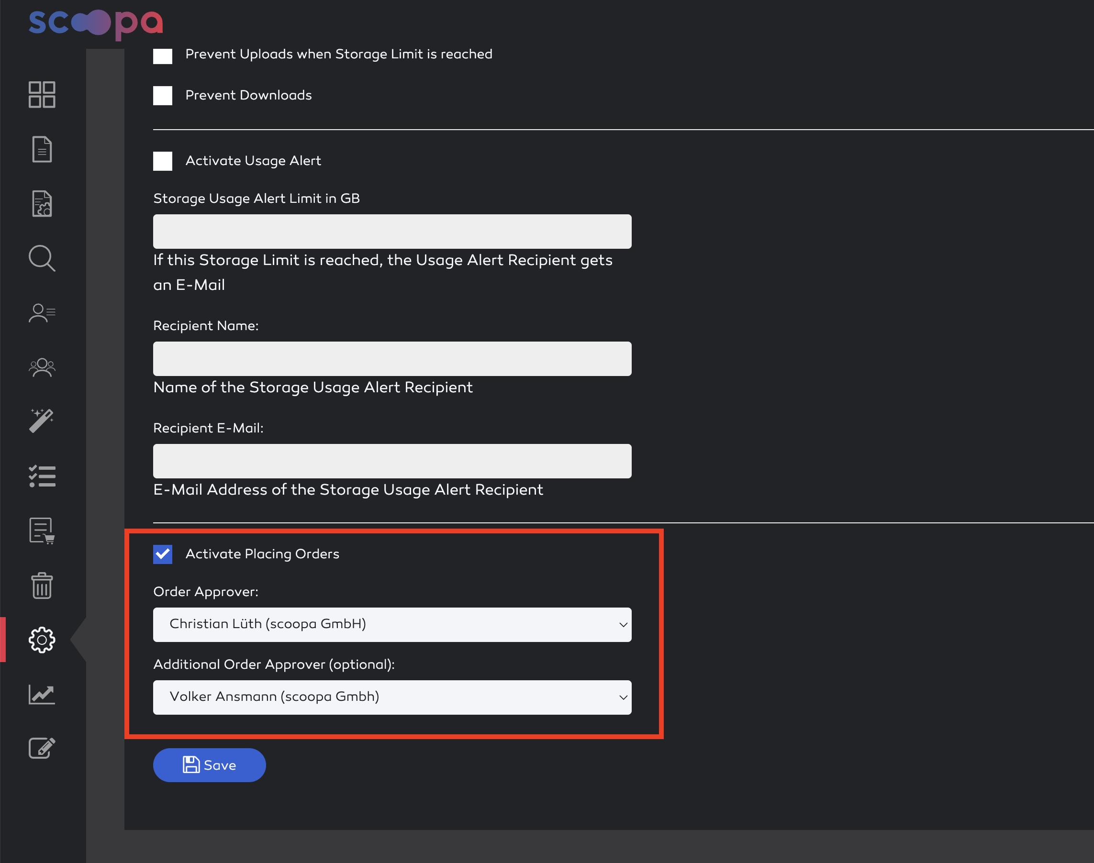Open the document sync icon in sidebar

click(42, 204)
